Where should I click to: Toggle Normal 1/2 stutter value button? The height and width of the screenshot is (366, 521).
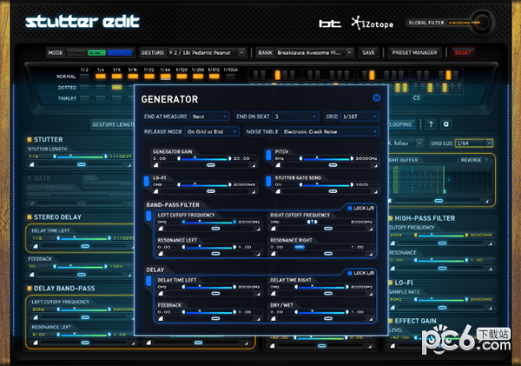point(84,77)
